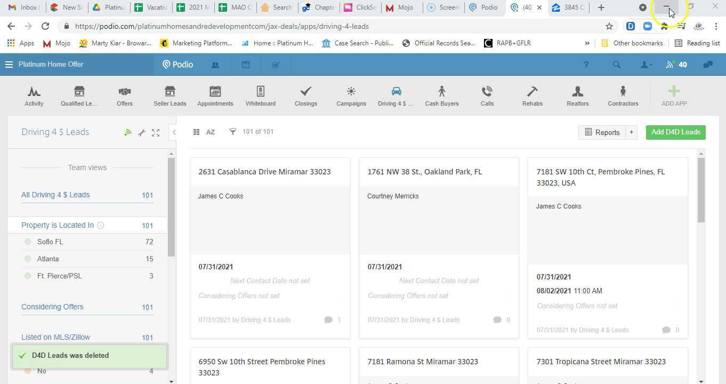Open the account dropdown in blue top bar

tap(646, 65)
